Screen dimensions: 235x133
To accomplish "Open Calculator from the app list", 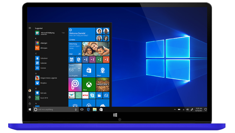I will click(41, 58).
